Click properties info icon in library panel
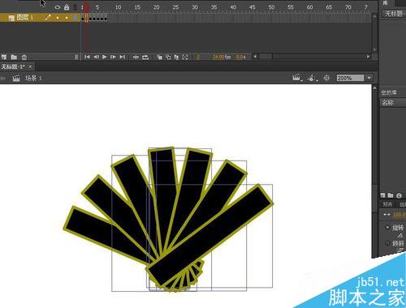 (399, 195)
